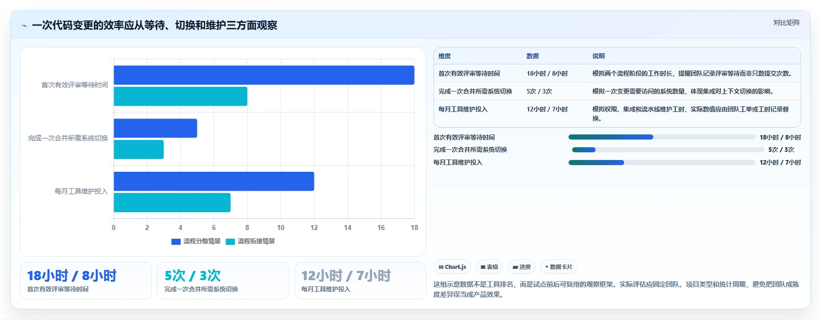Viewport: 821px width, 320px height.
Task: Click the lightning icon beside the page title
Action: point(24,26)
